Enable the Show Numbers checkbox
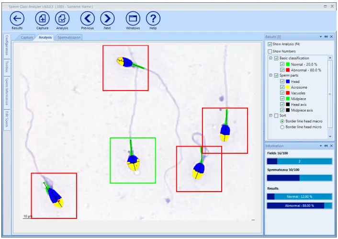Viewport: 338px width, 239px height. (x=270, y=51)
